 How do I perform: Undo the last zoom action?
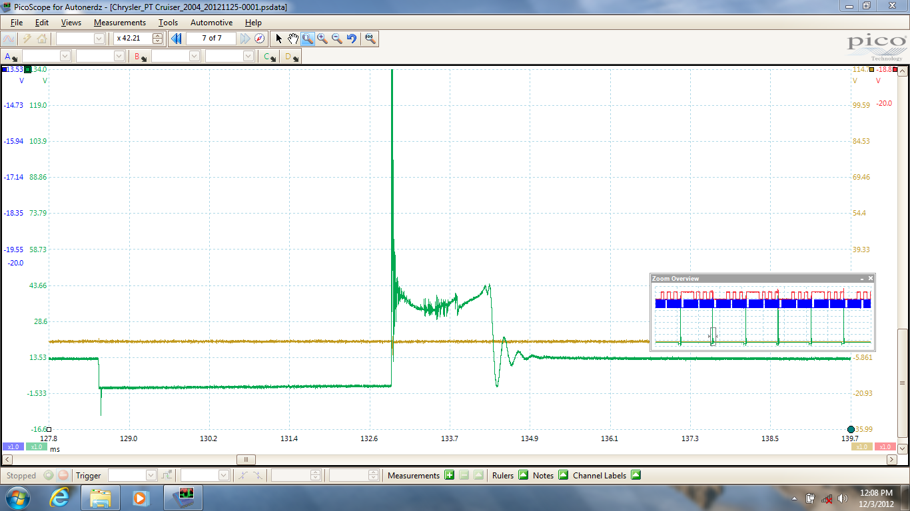[x=351, y=38]
